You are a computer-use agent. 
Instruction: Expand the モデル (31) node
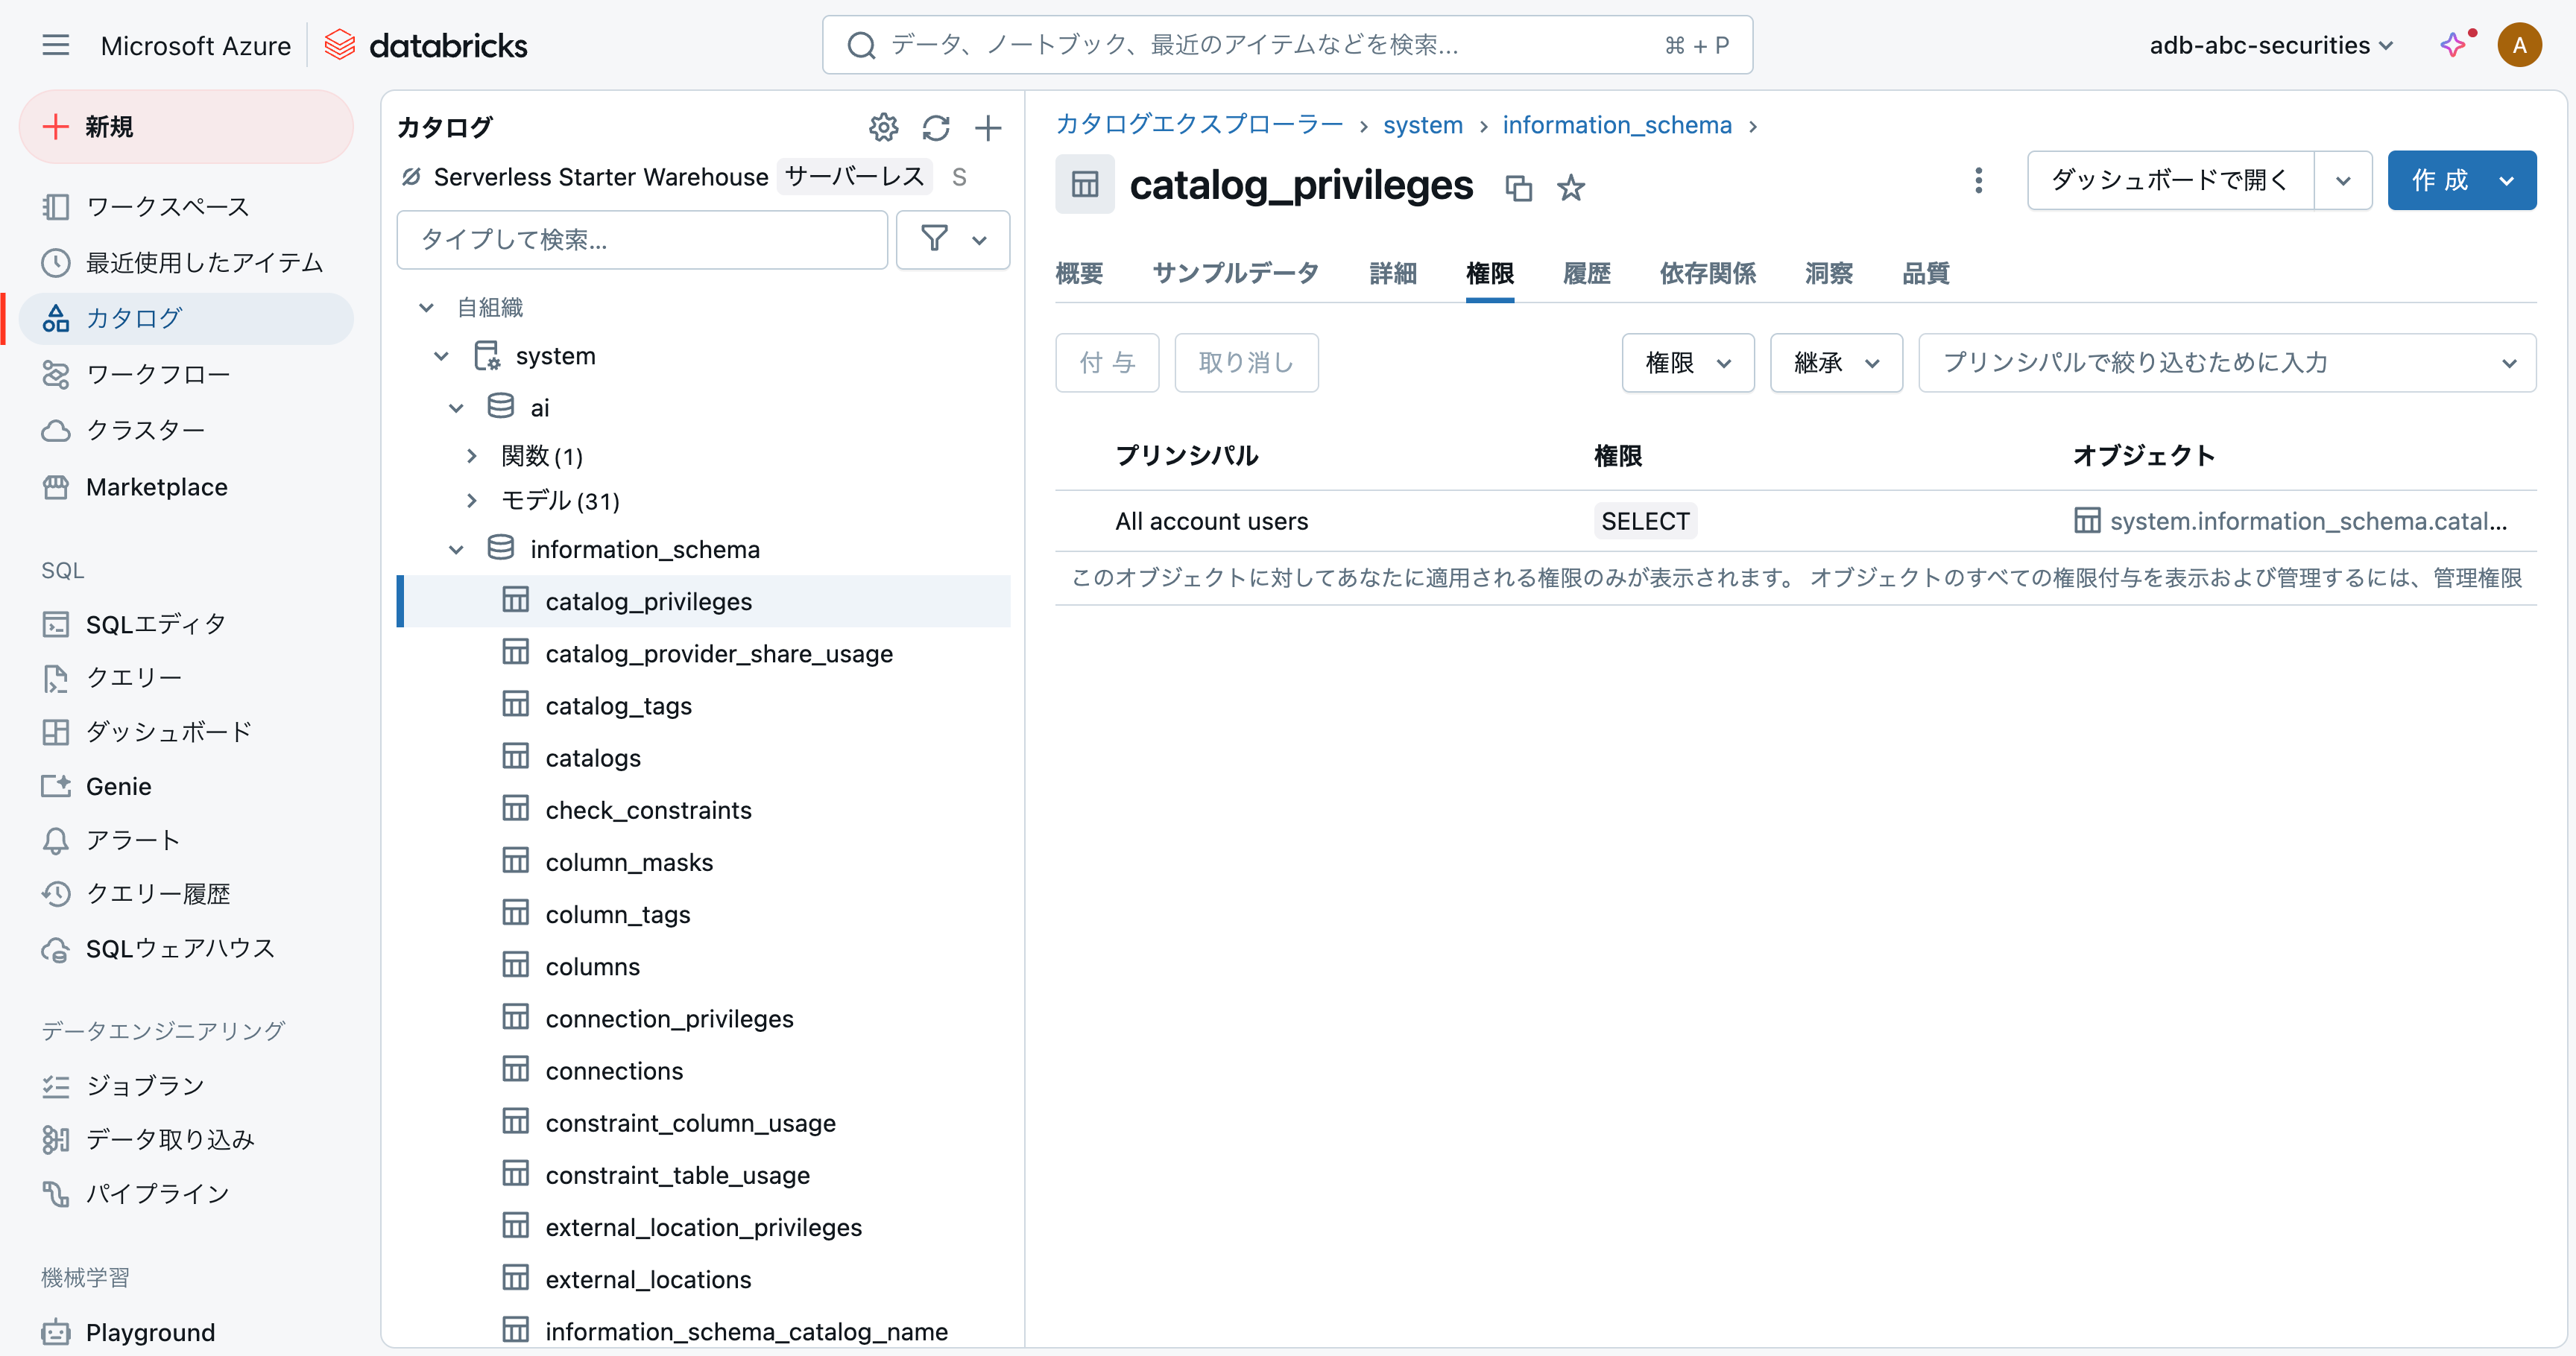pyautogui.click(x=472, y=501)
